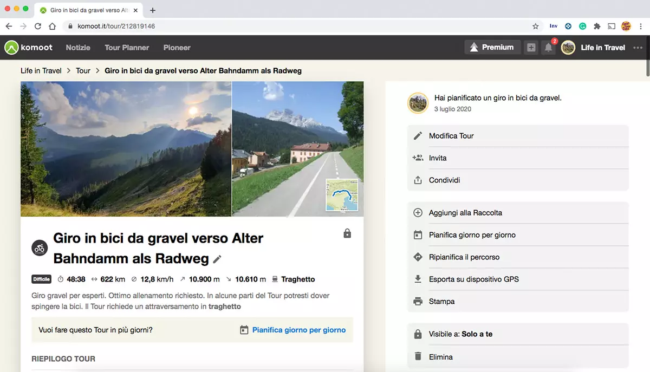Open the Chrome extensions puzzle icon
This screenshot has width=650, height=372.
point(597,26)
